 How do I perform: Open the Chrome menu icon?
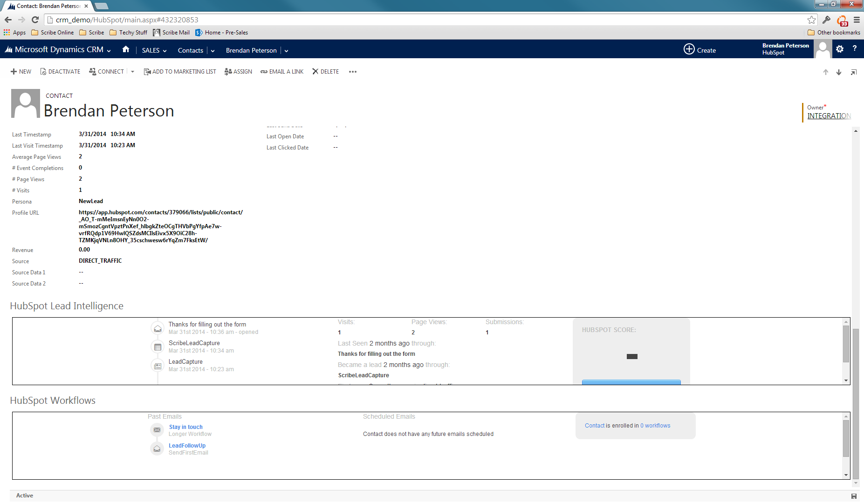857,20
